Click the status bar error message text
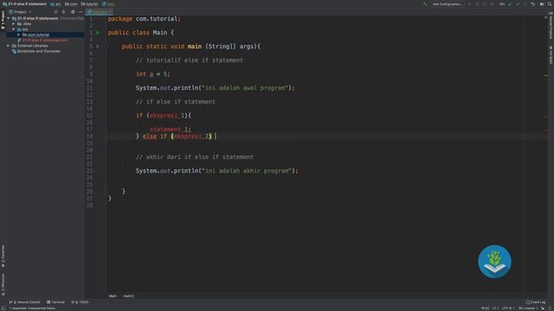The width and height of the screenshot is (554, 311). point(32,308)
